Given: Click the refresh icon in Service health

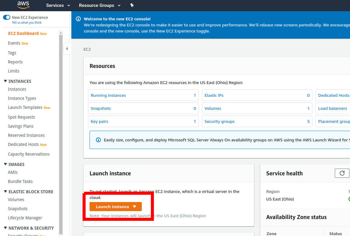Looking at the screenshot, I should [x=342, y=173].
